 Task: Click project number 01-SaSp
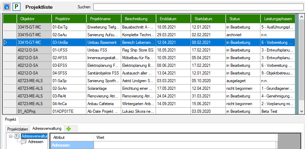coord(69,81)
